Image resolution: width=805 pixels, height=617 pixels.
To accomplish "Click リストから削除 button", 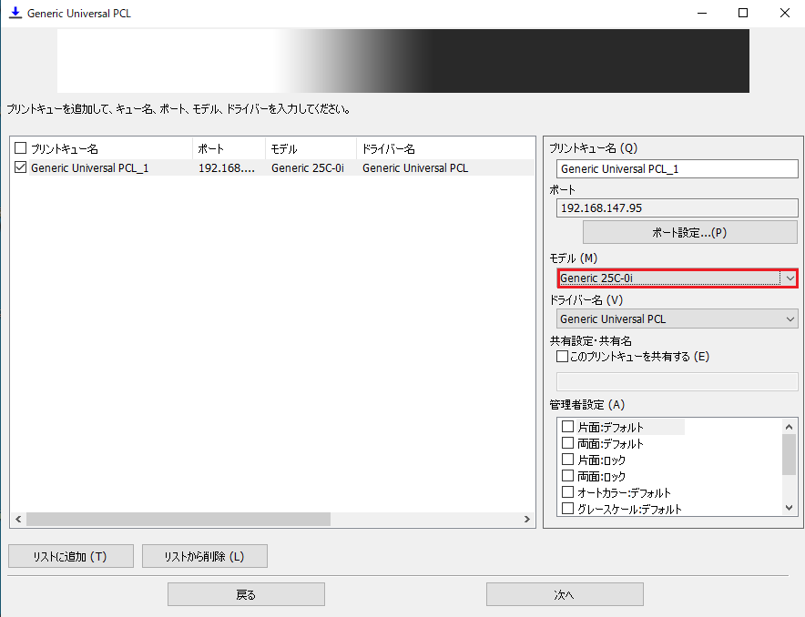I will click(205, 556).
